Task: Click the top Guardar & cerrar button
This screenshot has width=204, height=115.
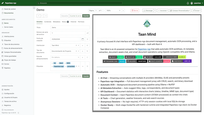Action: [75, 16]
